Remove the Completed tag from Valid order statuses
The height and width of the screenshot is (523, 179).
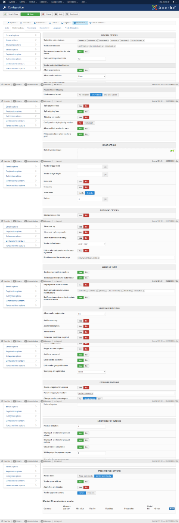(x=115, y=46)
